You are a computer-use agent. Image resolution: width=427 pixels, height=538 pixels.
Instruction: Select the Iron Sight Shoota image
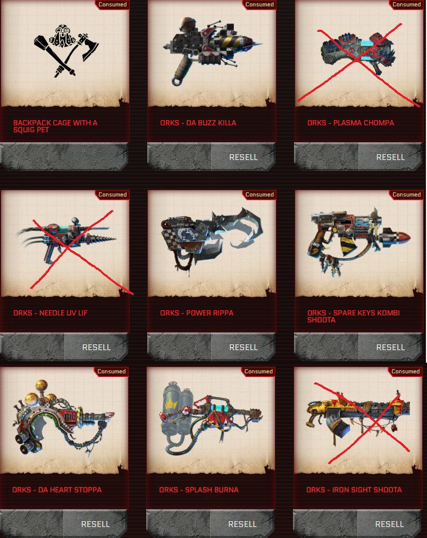(x=358, y=418)
